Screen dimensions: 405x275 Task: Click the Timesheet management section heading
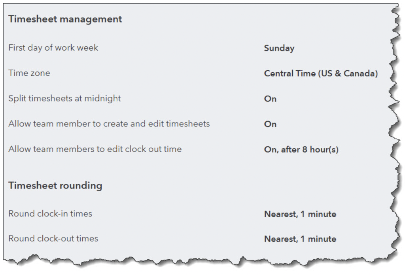pos(65,19)
